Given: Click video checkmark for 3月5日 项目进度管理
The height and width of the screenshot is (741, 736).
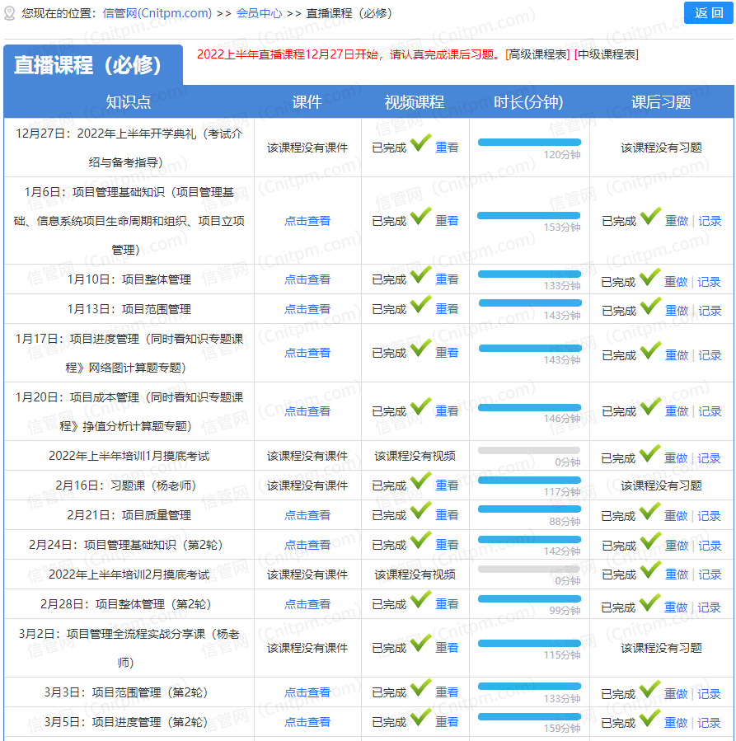Looking at the screenshot, I should tap(420, 719).
